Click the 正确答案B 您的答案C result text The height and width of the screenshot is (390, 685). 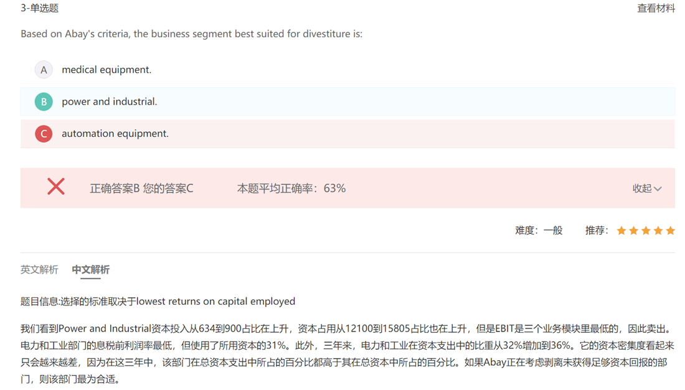[x=141, y=188]
